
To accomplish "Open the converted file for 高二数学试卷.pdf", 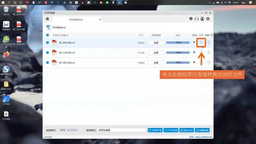I will [x=201, y=43].
